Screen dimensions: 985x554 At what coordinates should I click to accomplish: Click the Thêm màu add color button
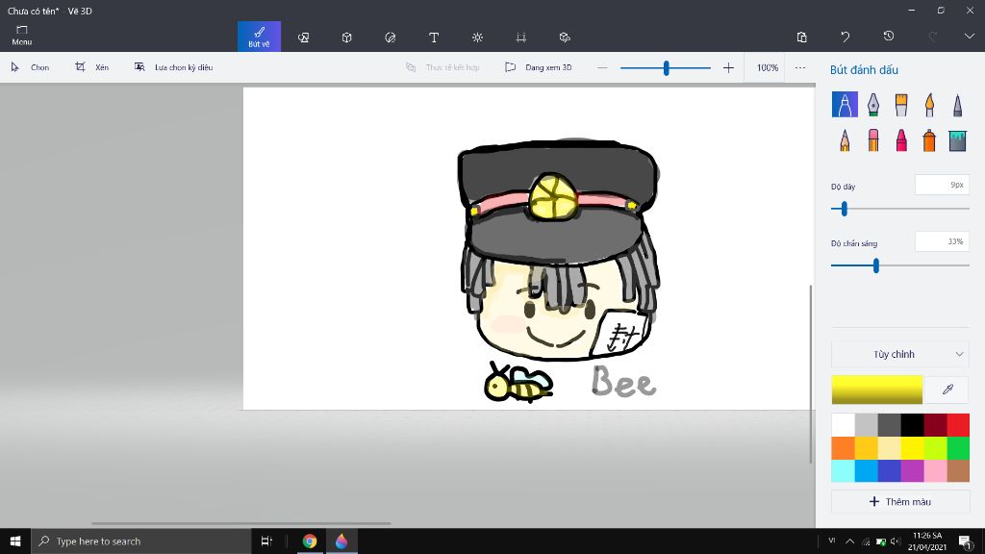[x=900, y=501]
